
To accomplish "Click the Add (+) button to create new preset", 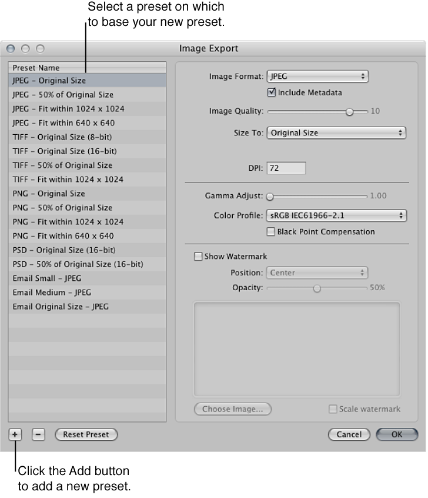I will [x=14, y=434].
